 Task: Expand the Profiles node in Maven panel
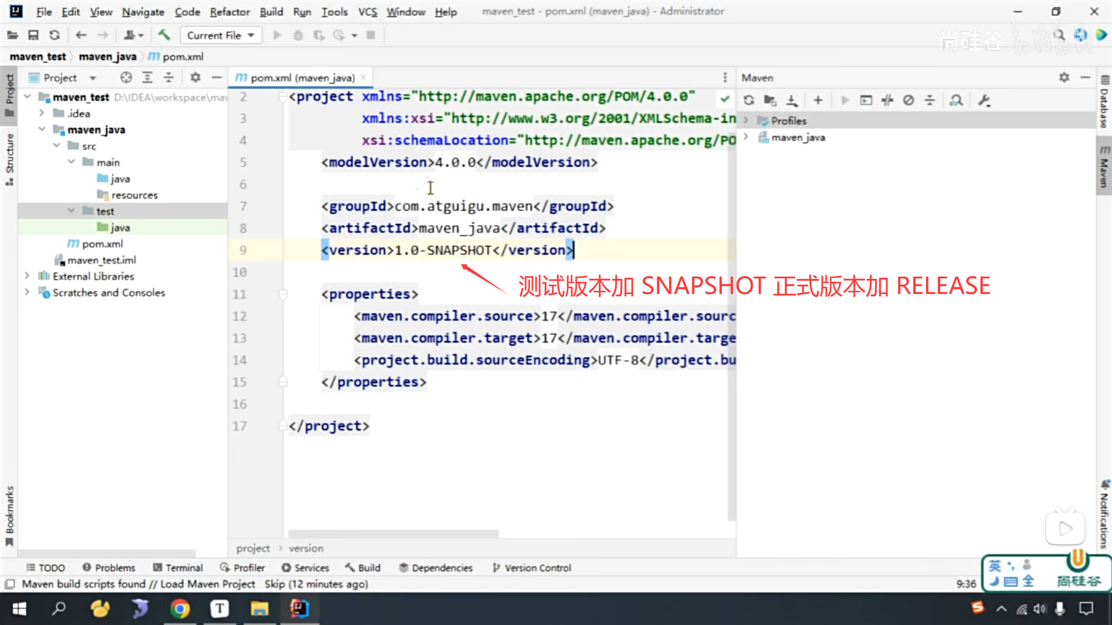click(746, 120)
